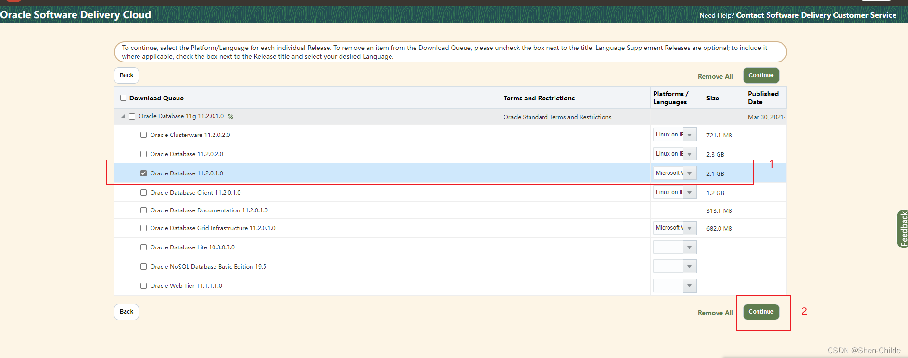Check the Oracle Database 11g 11.2.0.1.0 parent checkbox
908x358 pixels.
click(132, 116)
